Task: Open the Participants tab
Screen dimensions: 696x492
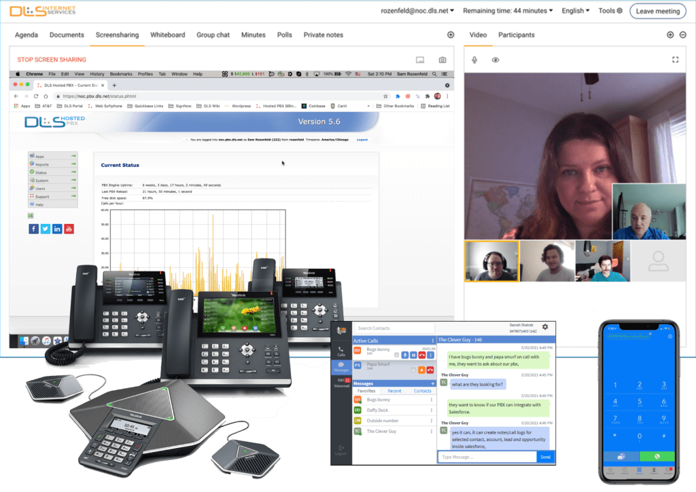Action: click(516, 35)
